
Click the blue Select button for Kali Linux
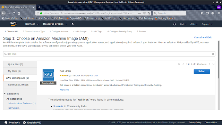coord(202,72)
